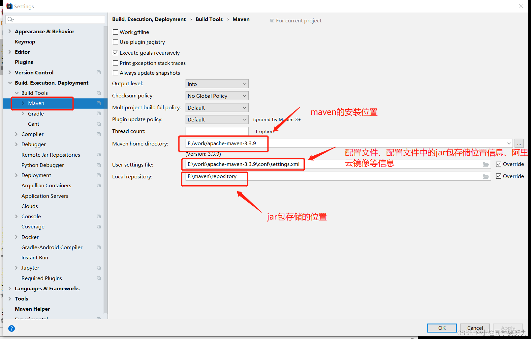Open Maven Helper settings

point(32,309)
